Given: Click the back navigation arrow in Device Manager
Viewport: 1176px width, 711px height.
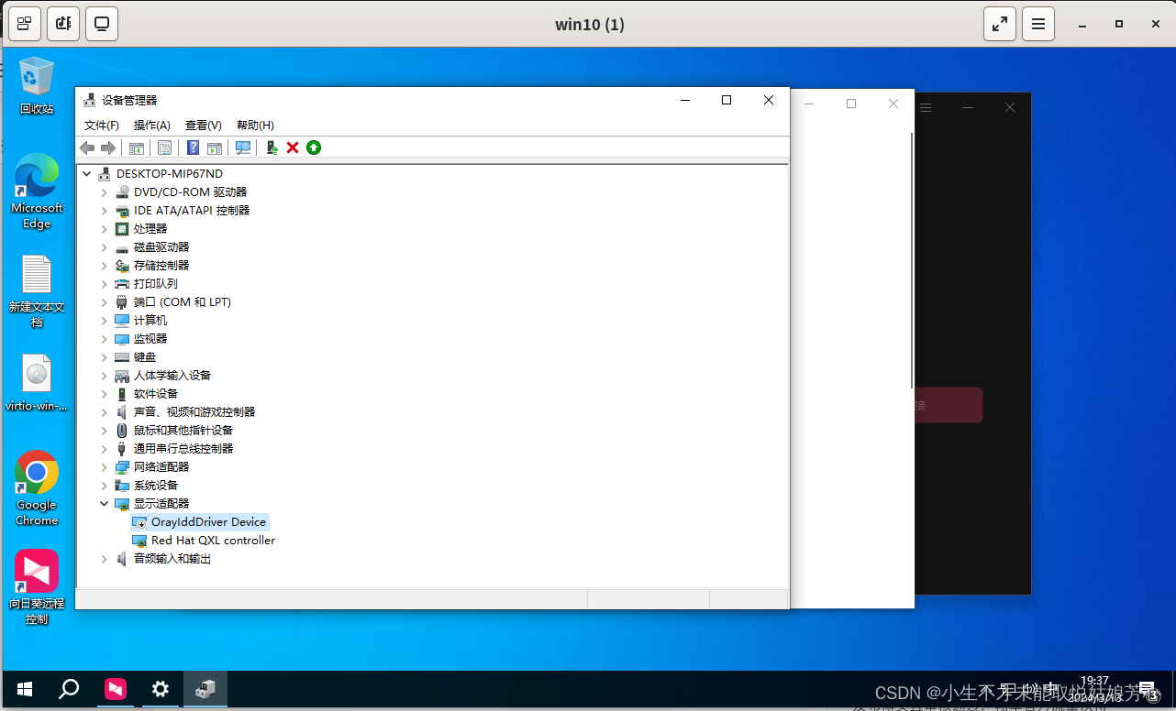Looking at the screenshot, I should [x=86, y=148].
